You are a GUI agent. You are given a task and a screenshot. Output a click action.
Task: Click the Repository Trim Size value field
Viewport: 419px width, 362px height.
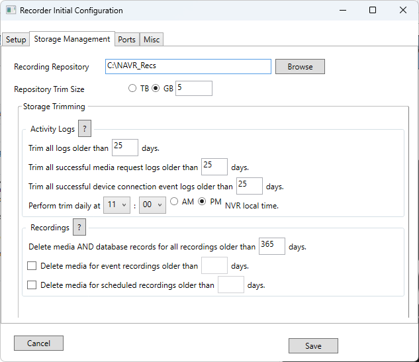tap(193, 89)
